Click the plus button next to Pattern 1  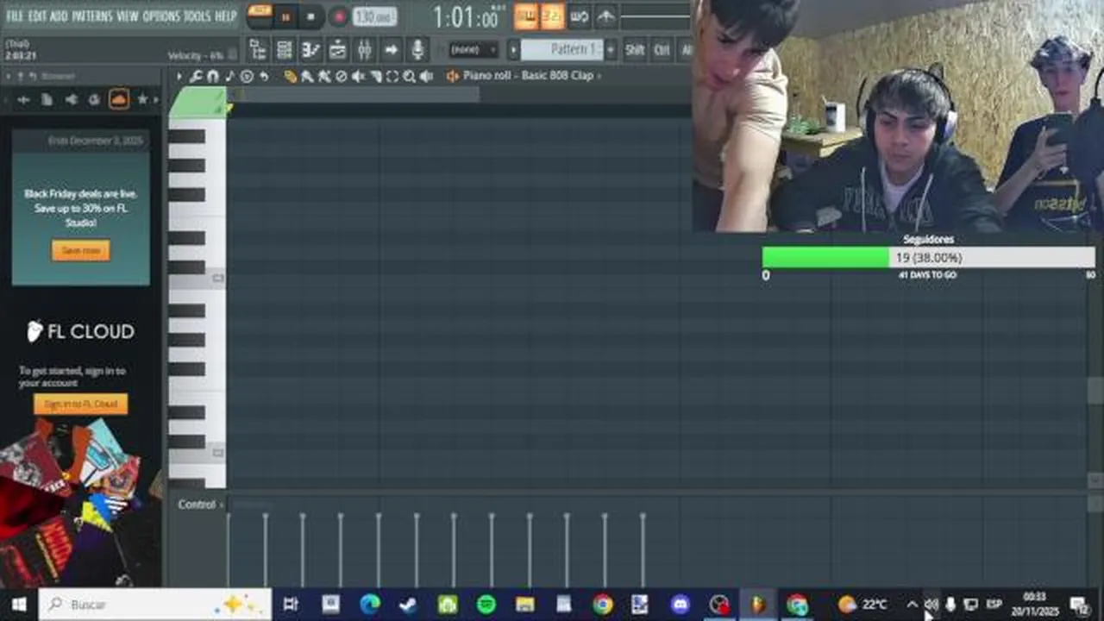tap(611, 49)
